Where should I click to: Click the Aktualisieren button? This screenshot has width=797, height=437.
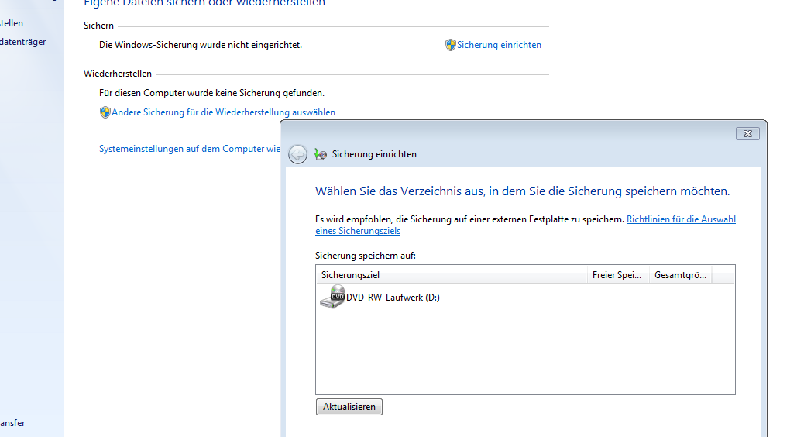[x=349, y=407]
